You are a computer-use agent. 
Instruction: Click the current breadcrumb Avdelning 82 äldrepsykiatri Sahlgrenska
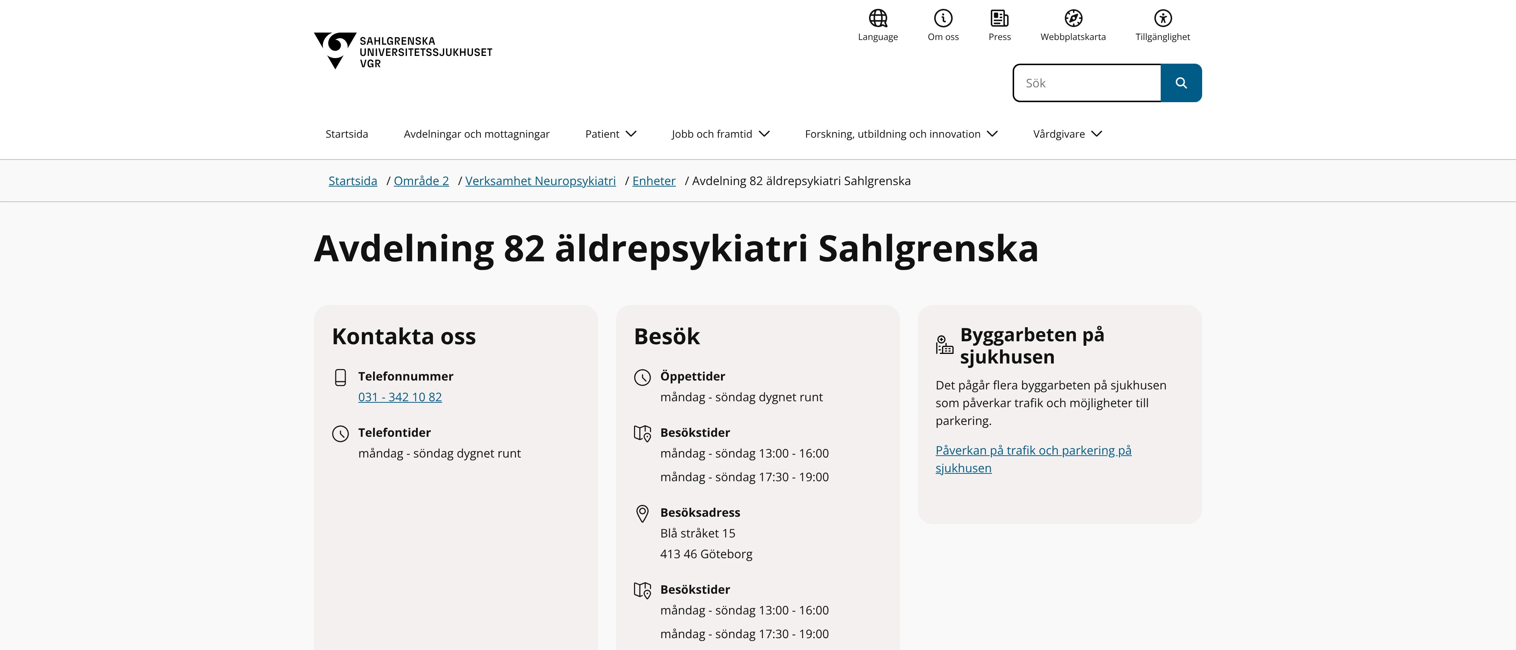[x=801, y=181]
